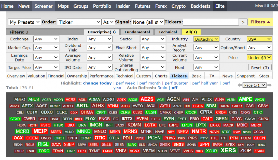Select the Snapshot view tab
This screenshot has width=278, height=160.
point(246,76)
